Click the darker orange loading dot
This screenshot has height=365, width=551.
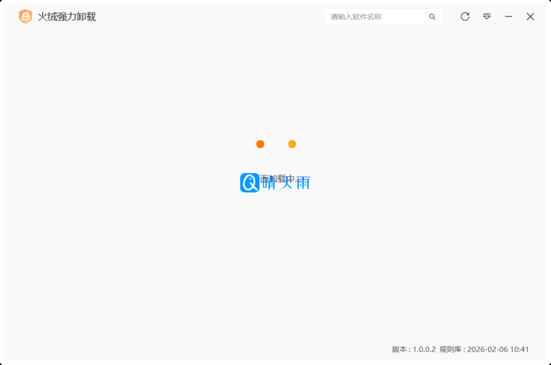[x=260, y=144]
